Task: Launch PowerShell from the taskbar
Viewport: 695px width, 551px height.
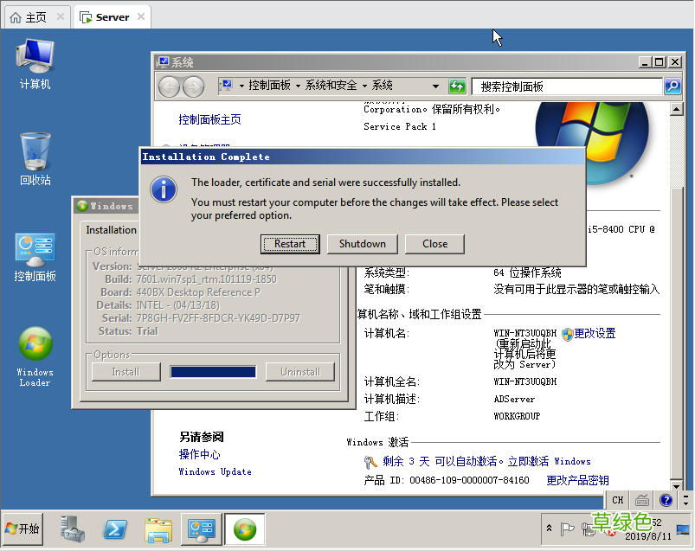Action: click(x=115, y=529)
